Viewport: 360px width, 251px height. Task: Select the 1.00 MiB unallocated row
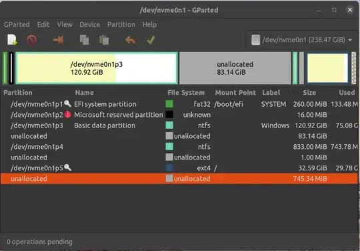coord(179,158)
